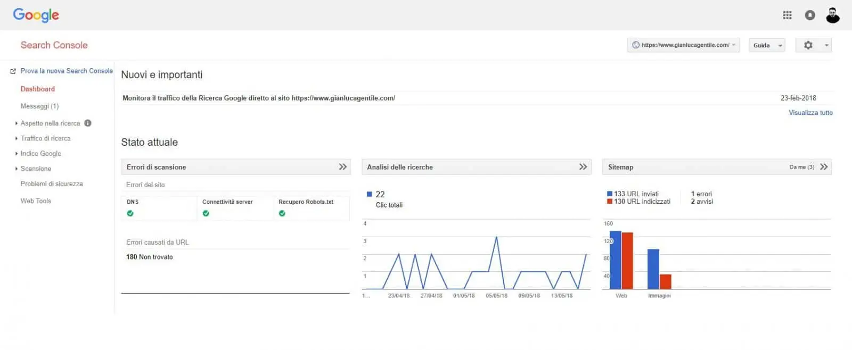The width and height of the screenshot is (852, 350).
Task: Click the Recupero Robots.txt green check
Action: (x=282, y=213)
